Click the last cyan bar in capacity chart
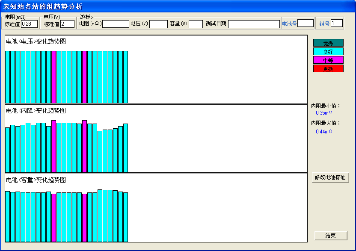The image size is (356, 251). pyautogui.click(x=125, y=217)
